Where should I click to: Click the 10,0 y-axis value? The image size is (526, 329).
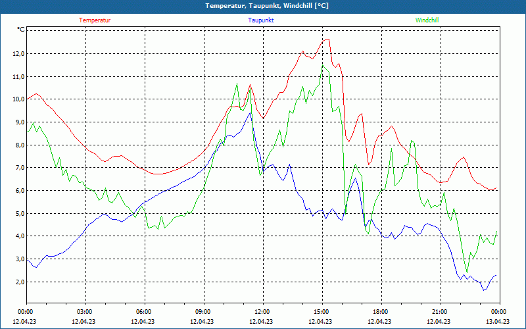(19, 99)
